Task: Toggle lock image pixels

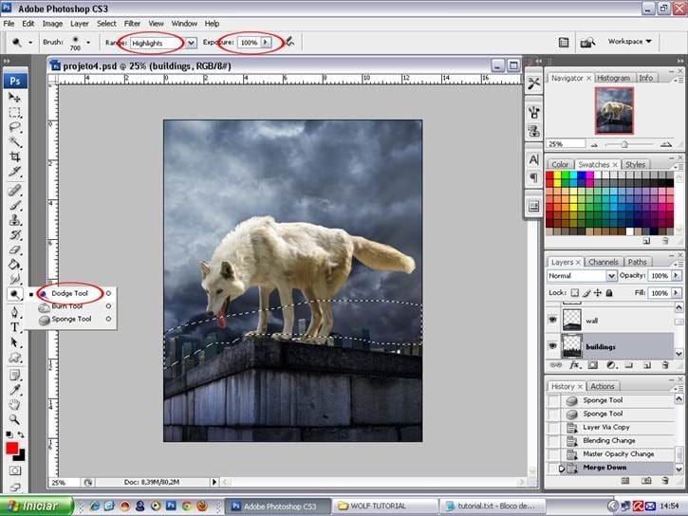Action: [x=586, y=292]
